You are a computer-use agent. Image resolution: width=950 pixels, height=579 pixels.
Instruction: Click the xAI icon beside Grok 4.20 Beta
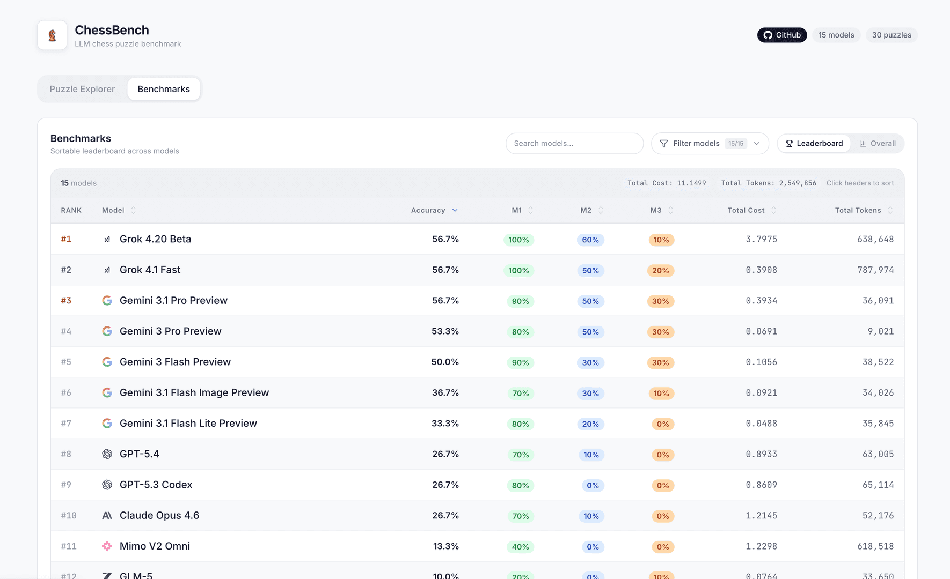point(107,240)
